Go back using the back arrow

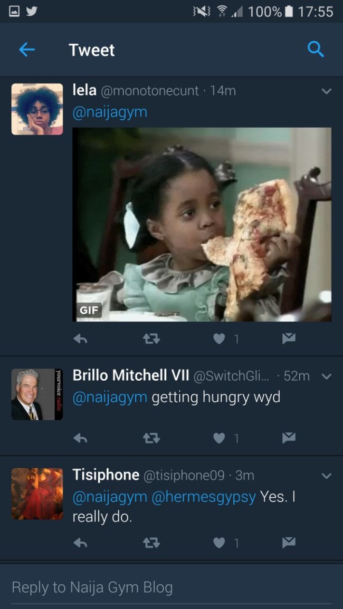pos(27,50)
